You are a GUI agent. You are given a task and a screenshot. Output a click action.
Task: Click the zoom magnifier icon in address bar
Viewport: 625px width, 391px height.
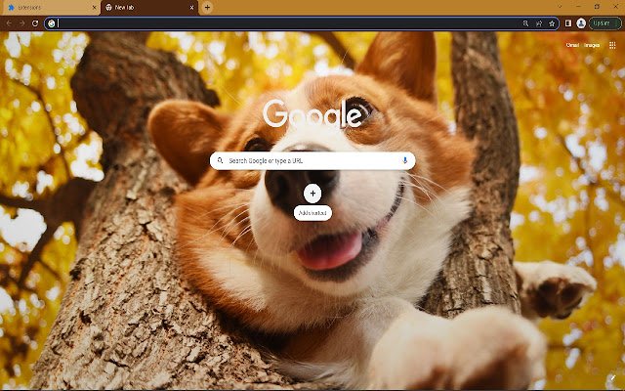[x=526, y=22]
